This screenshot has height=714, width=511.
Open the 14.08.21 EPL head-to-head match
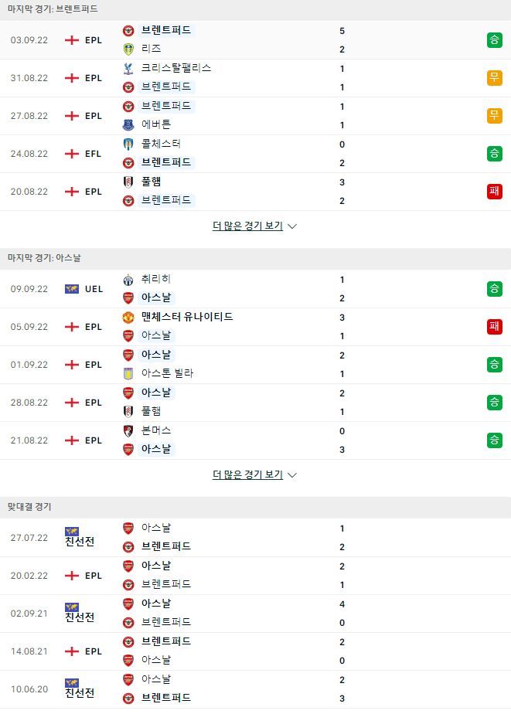pos(255,651)
